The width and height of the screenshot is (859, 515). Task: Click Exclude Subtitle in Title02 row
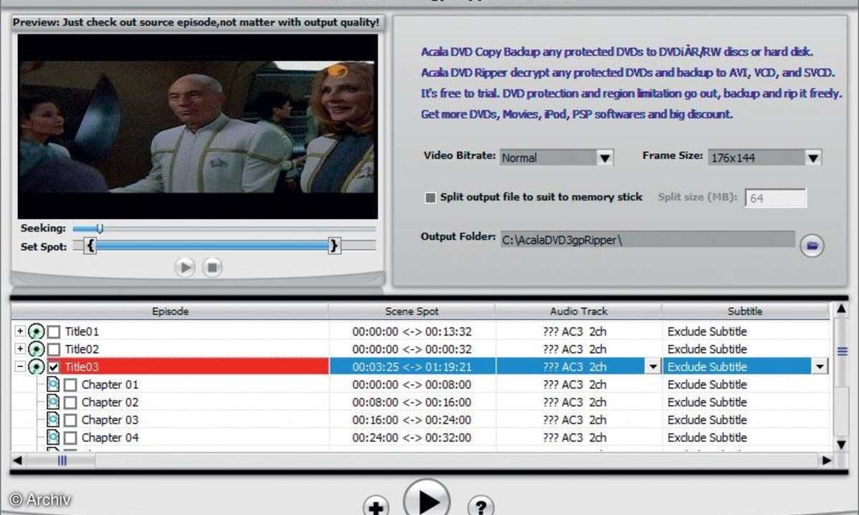coord(706,349)
